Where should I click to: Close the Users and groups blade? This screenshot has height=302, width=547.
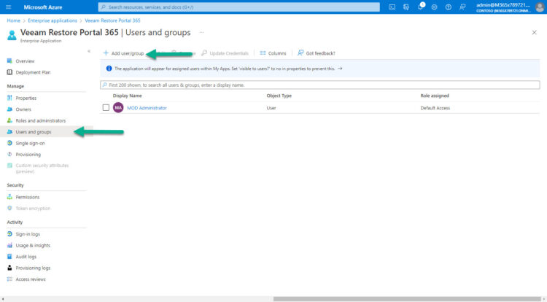point(534,32)
